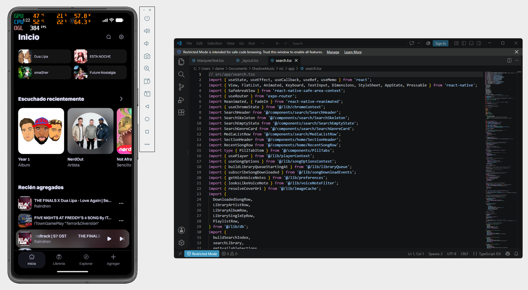The image size is (528, 290).
Task: Split the editor to the right
Action: 509,60
